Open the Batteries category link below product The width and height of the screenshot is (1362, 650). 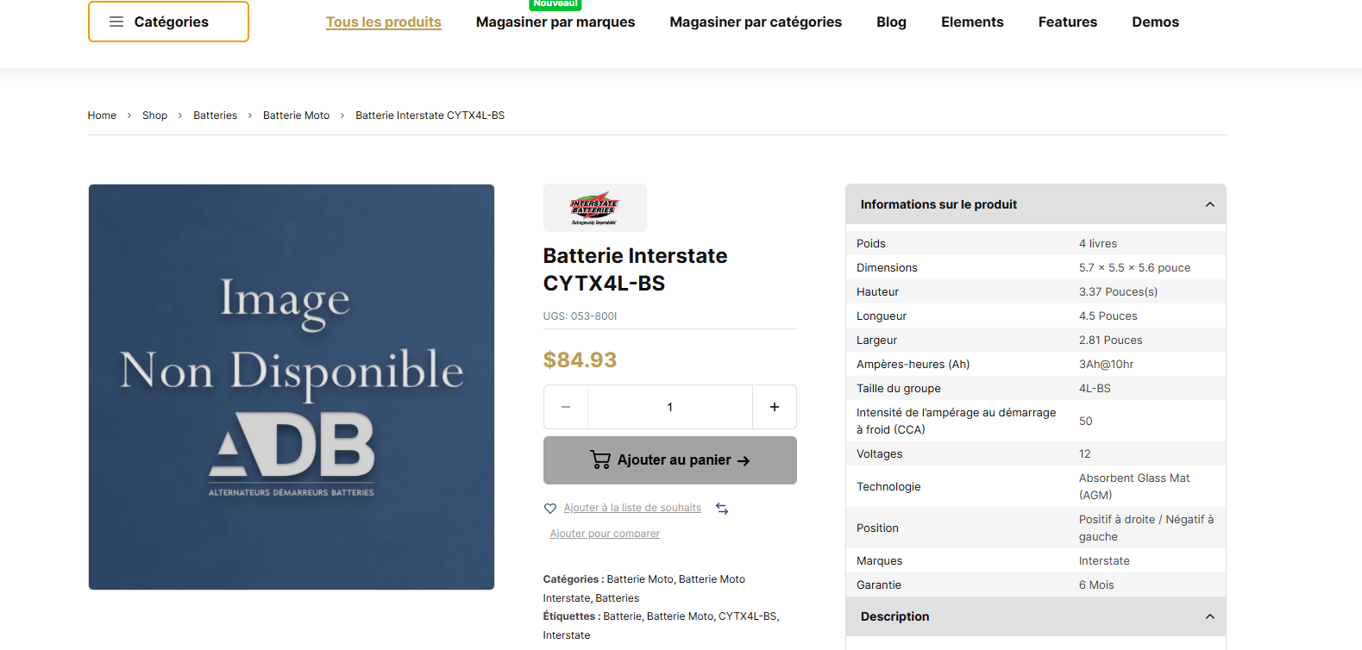pyautogui.click(x=618, y=598)
